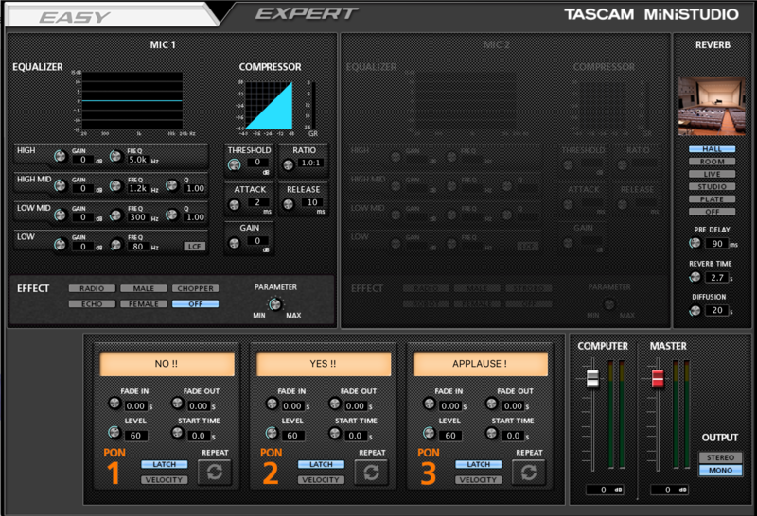Screen dimensions: 757x516
Task: Select the RADIO voice effect
Action: tap(92, 288)
